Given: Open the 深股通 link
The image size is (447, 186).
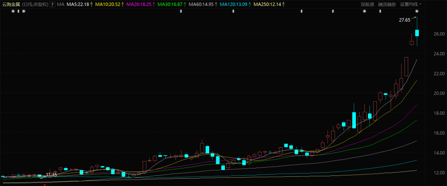Looking at the screenshot, I should pyautogui.click(x=367, y=4).
